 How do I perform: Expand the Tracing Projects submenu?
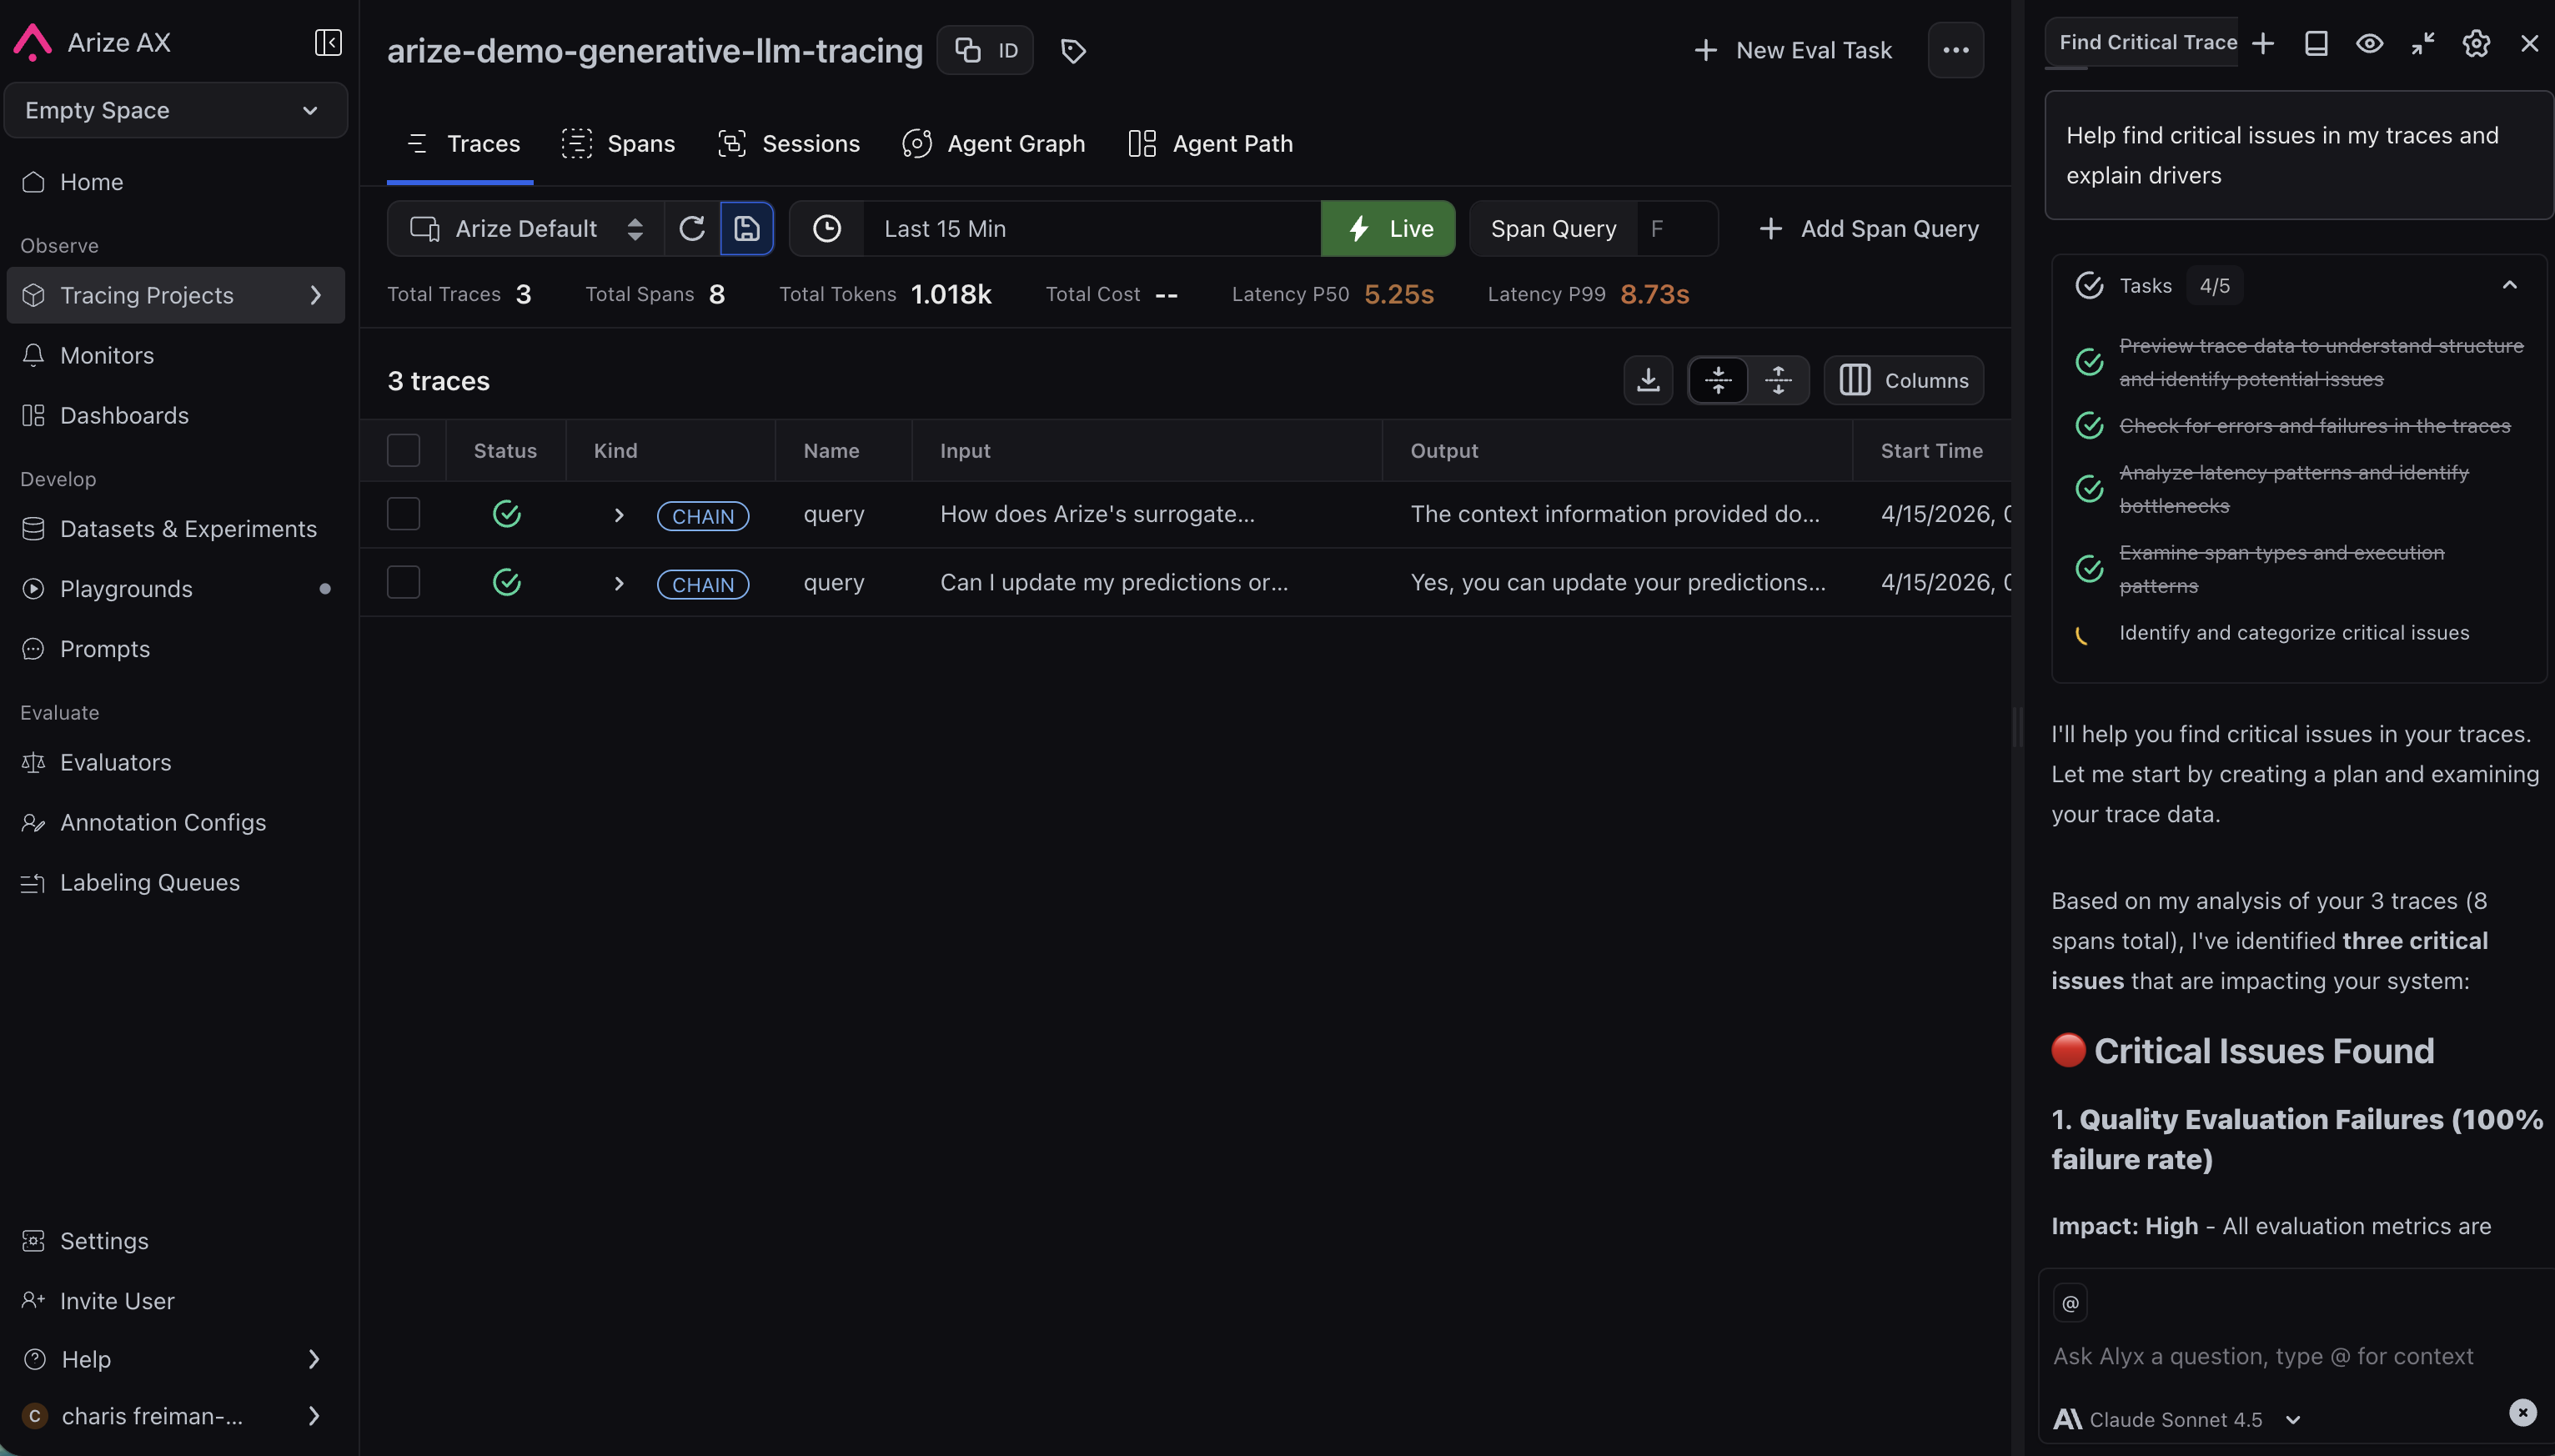[x=315, y=295]
